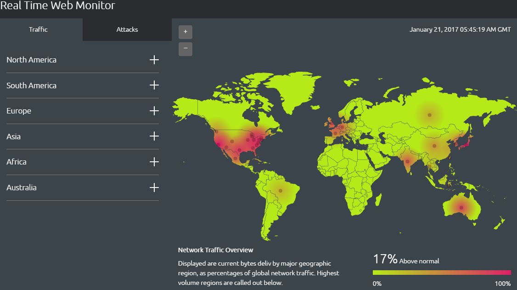Click the South America list entry
The image size is (517, 290).
31,85
